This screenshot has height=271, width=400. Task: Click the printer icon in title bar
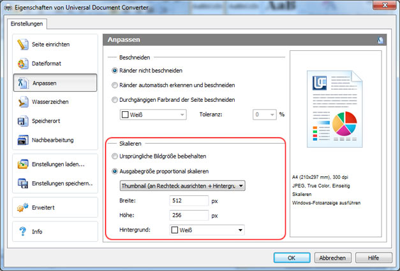(x=8, y=8)
